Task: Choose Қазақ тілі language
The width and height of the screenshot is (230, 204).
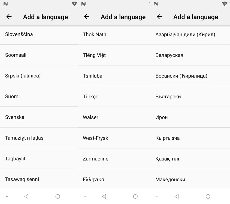Action: point(190,159)
